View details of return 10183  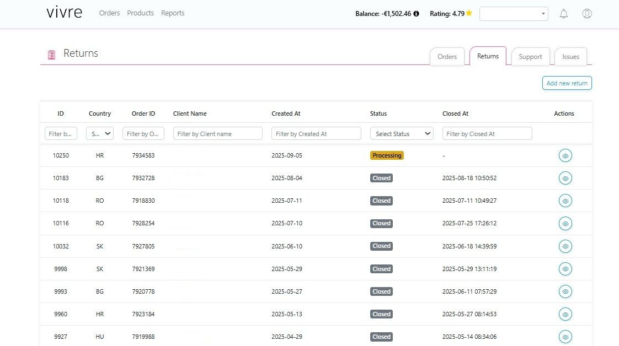[565, 179]
